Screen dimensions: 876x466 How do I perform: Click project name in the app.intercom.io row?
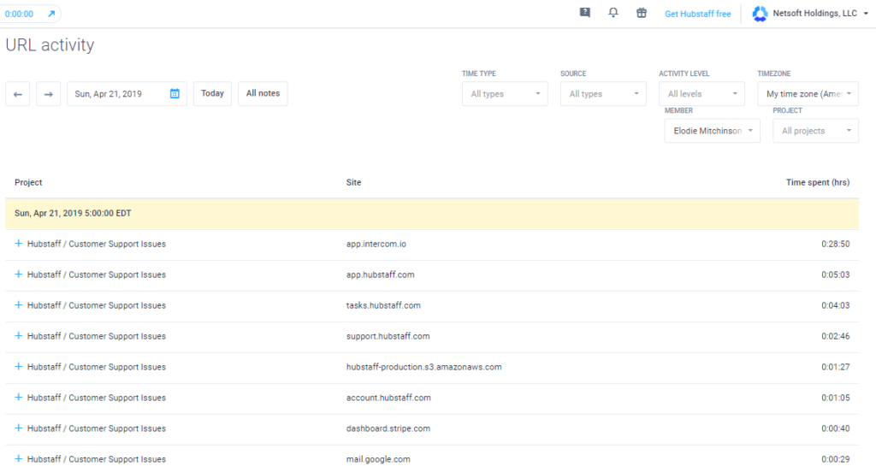(97, 244)
